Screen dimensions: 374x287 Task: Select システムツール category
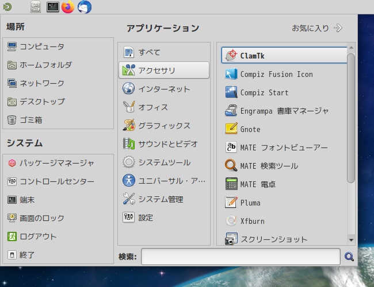click(164, 162)
